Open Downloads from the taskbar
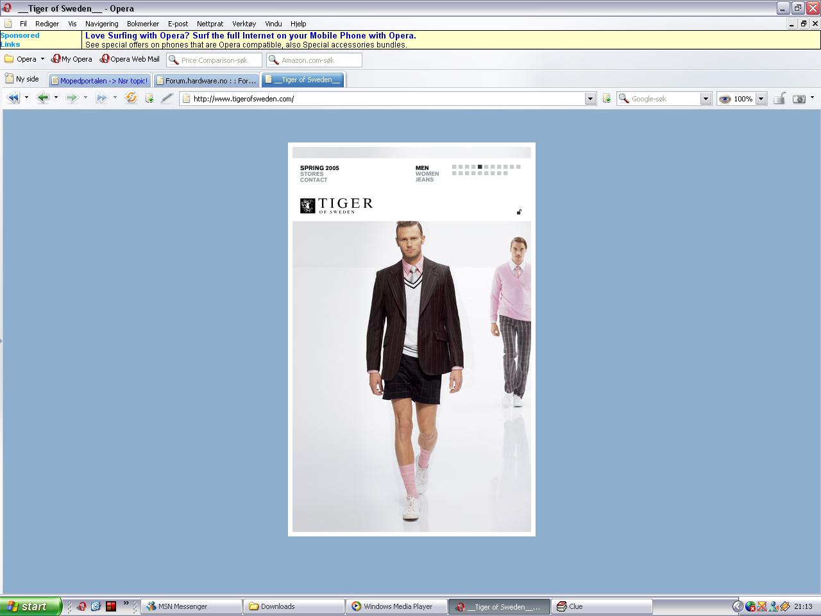 [294, 606]
